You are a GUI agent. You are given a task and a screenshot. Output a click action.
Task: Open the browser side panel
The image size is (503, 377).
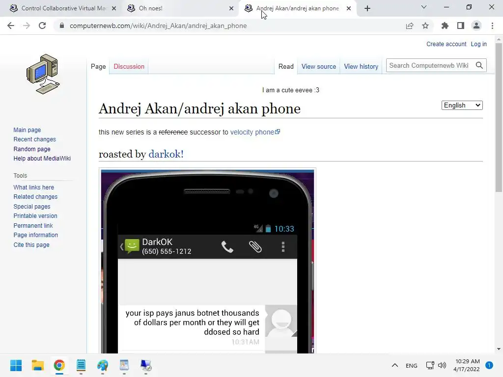(x=461, y=26)
